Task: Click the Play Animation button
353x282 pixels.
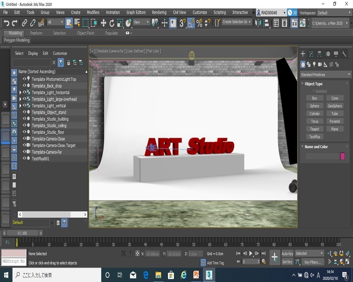Action: 251,253
